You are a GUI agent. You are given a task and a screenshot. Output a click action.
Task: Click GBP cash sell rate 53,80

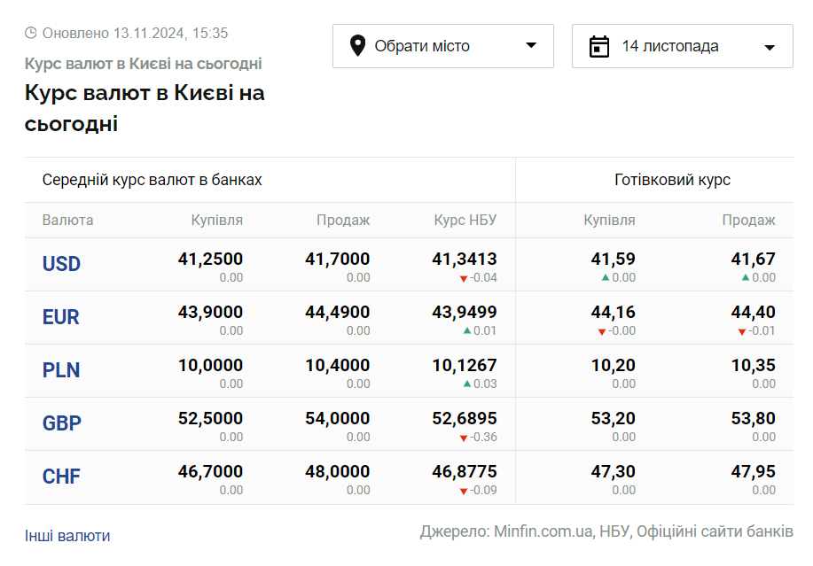[x=754, y=418]
